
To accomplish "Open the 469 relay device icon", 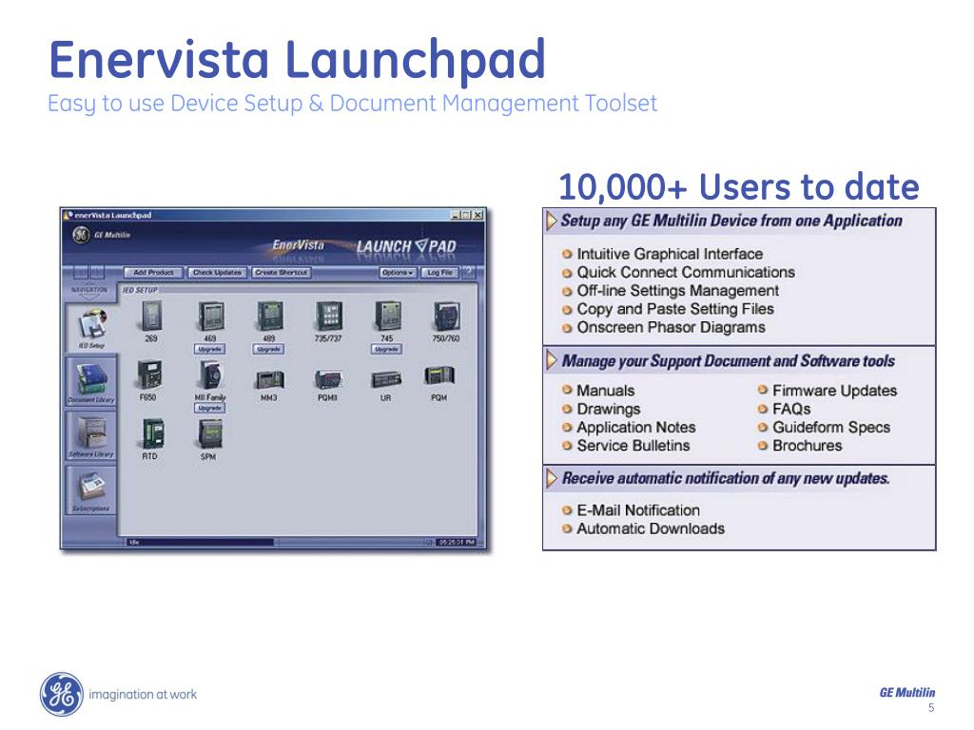I will (x=211, y=316).
